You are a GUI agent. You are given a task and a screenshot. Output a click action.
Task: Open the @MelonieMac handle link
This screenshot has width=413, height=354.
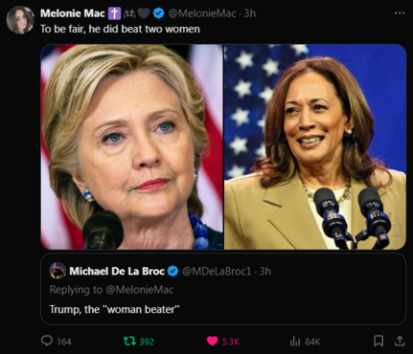202,13
